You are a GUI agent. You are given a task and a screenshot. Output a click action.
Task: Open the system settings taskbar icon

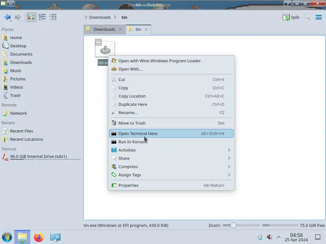pyautogui.click(x=55, y=237)
